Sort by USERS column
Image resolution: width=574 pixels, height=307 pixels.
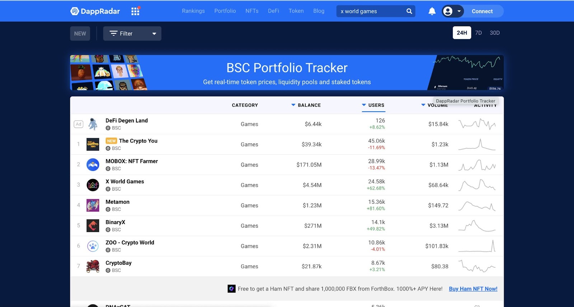pos(373,105)
